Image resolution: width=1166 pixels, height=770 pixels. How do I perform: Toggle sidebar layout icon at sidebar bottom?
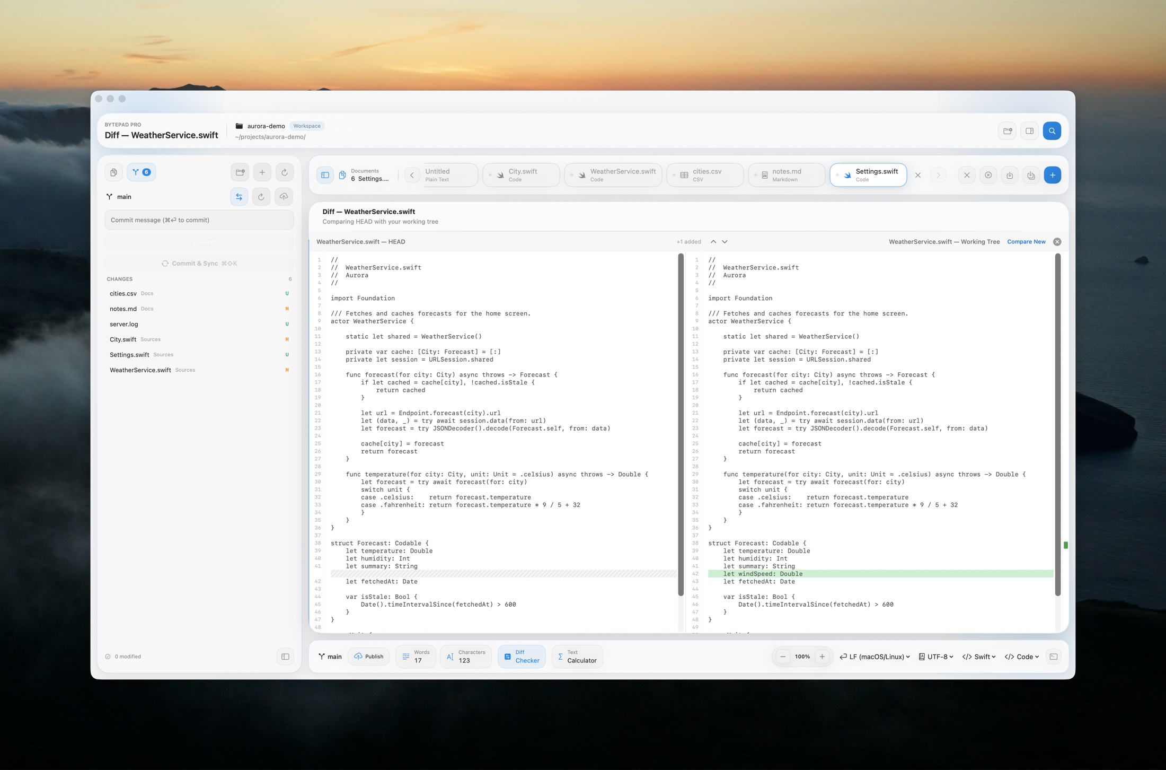click(285, 657)
